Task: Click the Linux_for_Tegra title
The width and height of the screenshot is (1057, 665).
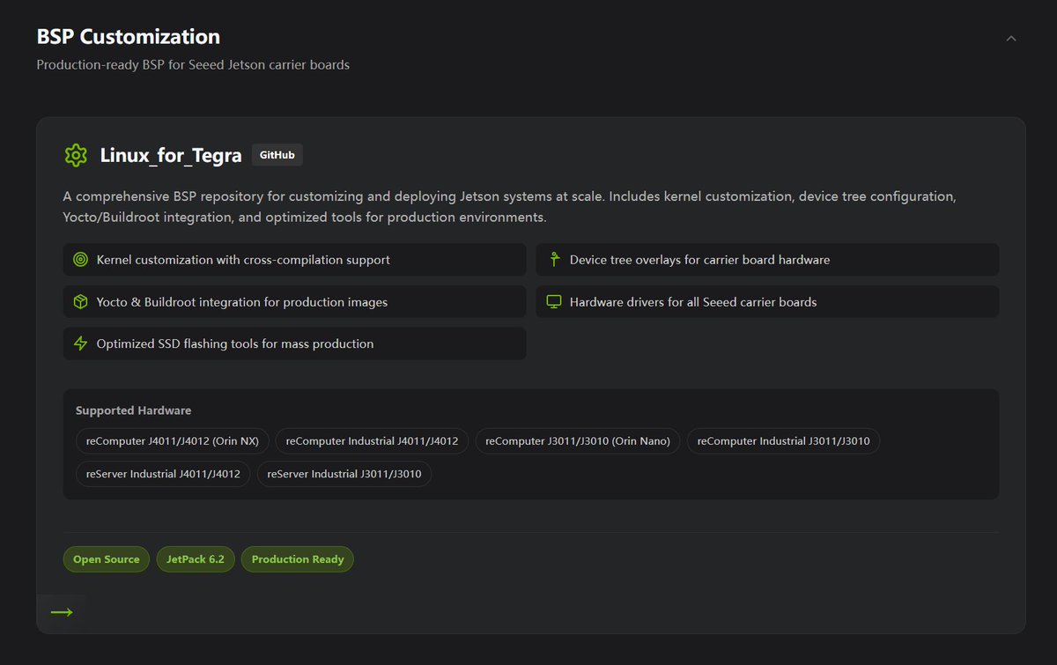Action: [x=171, y=156]
